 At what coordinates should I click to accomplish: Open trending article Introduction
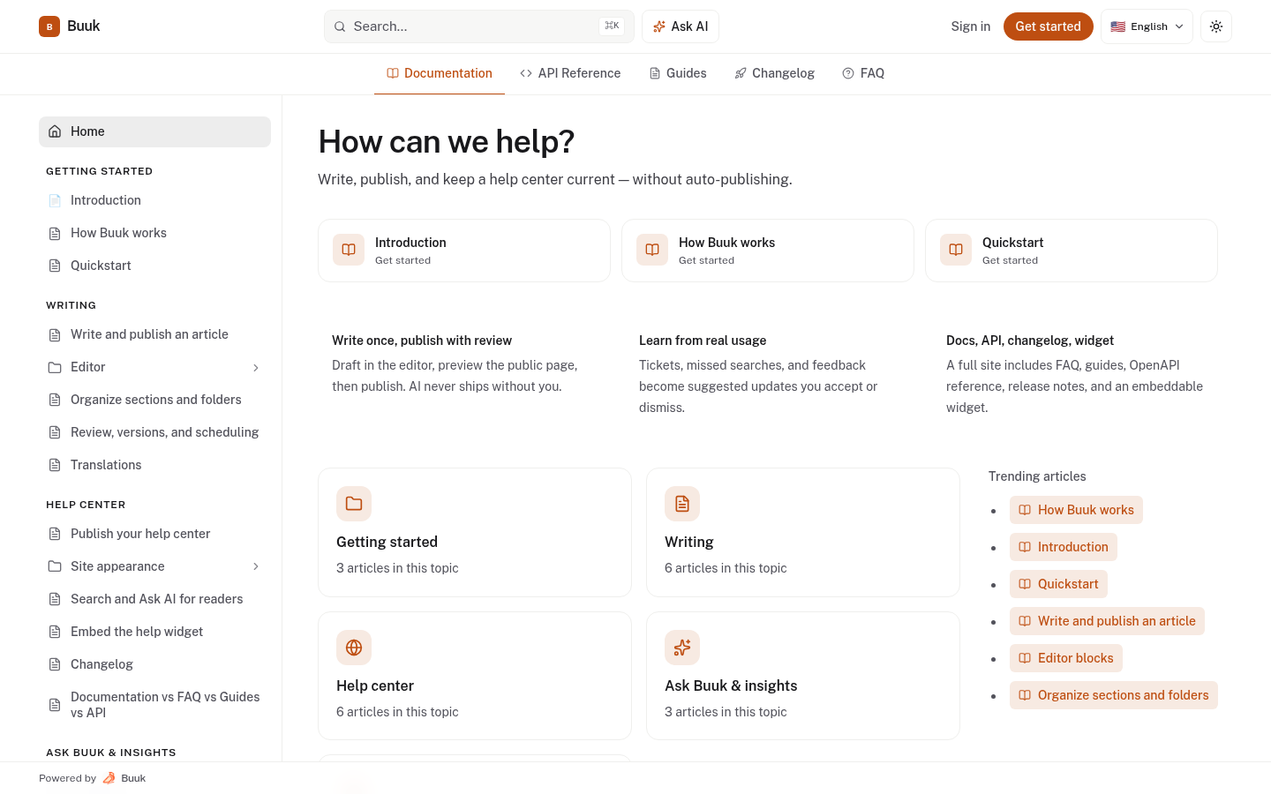click(x=1064, y=547)
